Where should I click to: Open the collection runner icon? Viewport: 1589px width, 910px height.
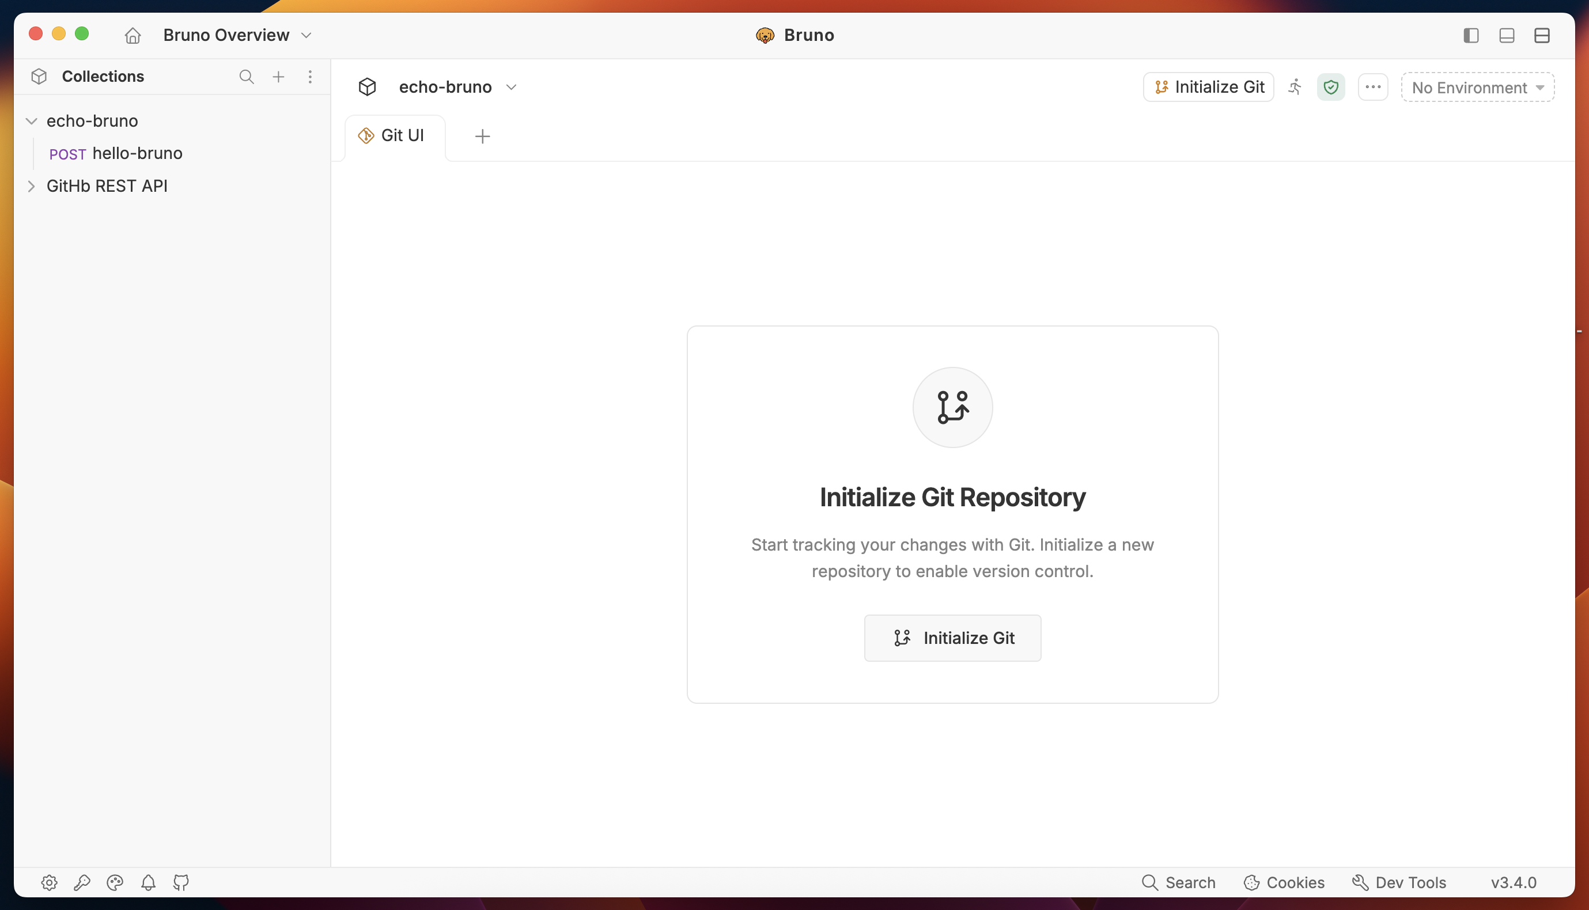coord(1295,87)
